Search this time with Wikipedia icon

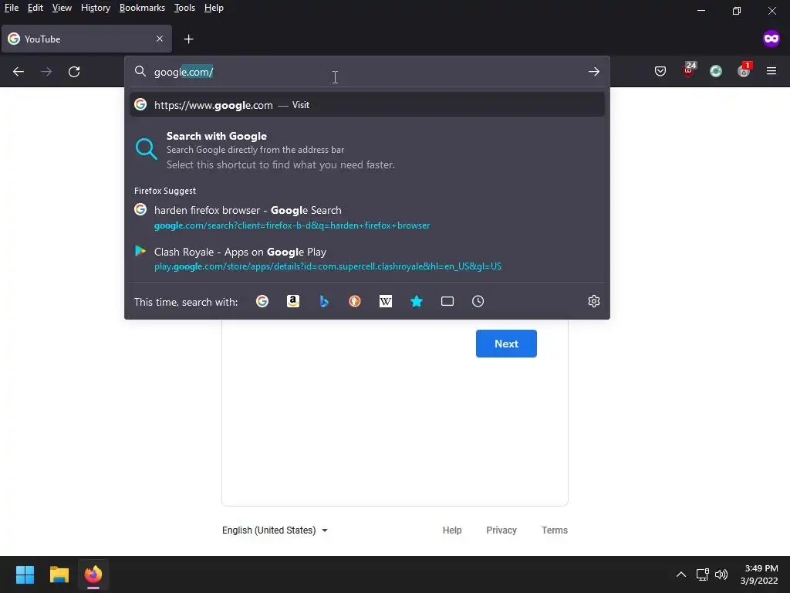click(x=386, y=301)
